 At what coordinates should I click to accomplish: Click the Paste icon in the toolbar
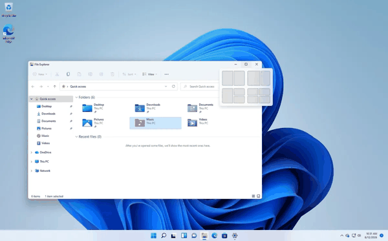pyautogui.click(x=79, y=74)
